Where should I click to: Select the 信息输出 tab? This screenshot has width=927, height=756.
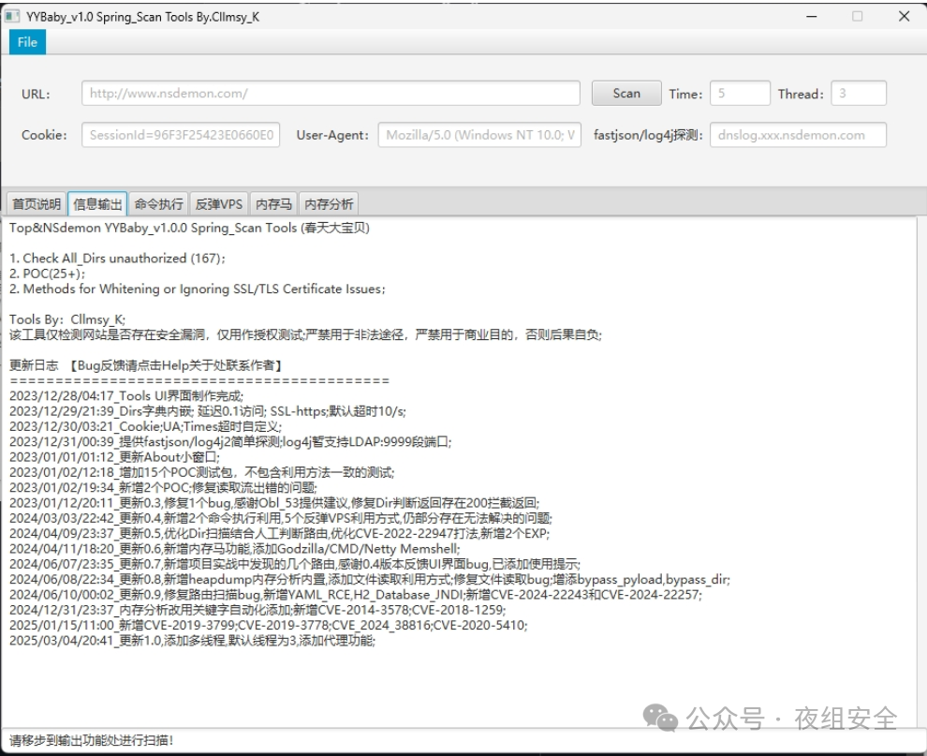[x=97, y=204]
